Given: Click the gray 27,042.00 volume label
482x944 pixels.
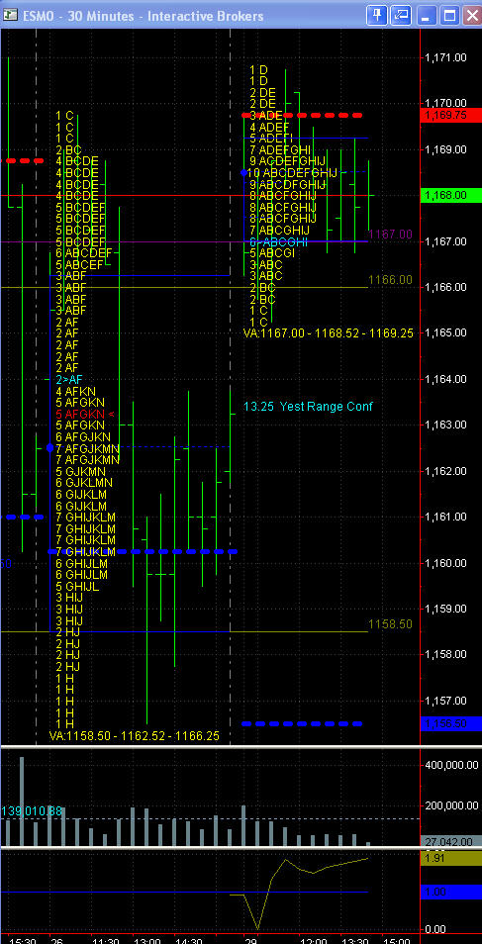Looking at the screenshot, I should pos(450,842).
